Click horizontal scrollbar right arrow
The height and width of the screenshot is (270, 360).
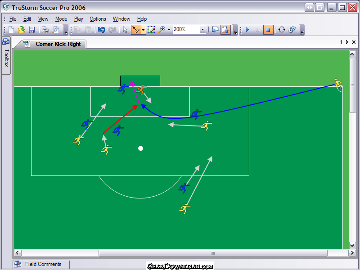click(352, 253)
